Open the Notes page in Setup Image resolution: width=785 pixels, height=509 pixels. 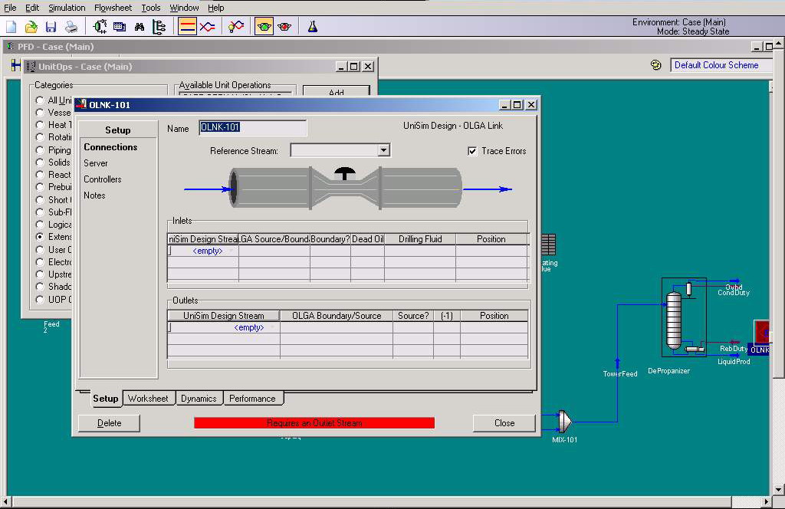coord(94,195)
